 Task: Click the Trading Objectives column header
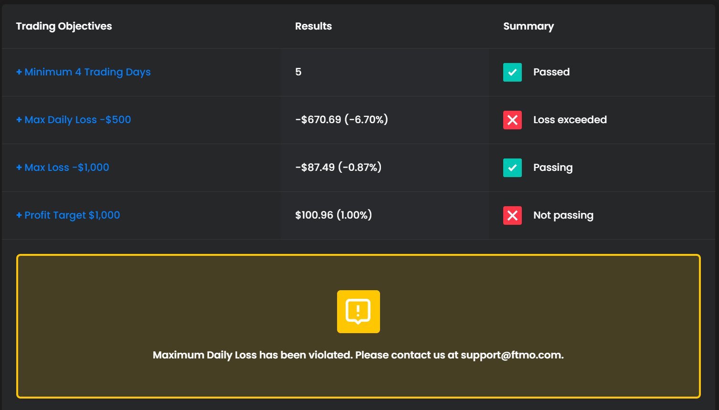(x=64, y=26)
